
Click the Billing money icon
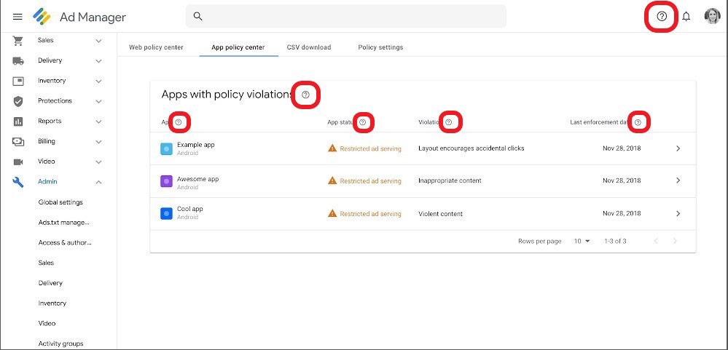click(18, 141)
